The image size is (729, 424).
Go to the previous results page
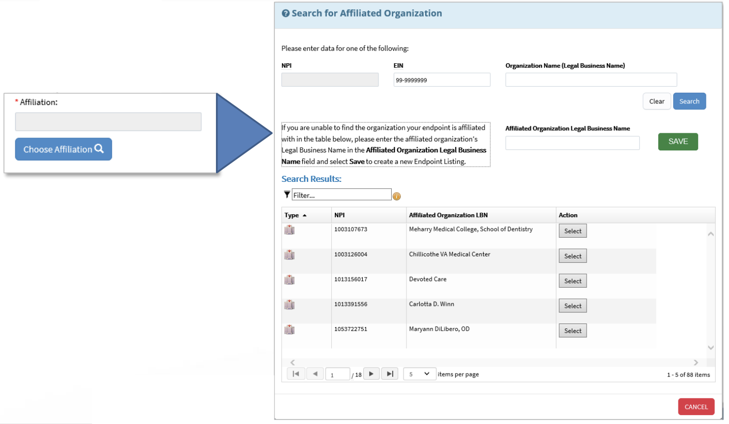pos(315,373)
